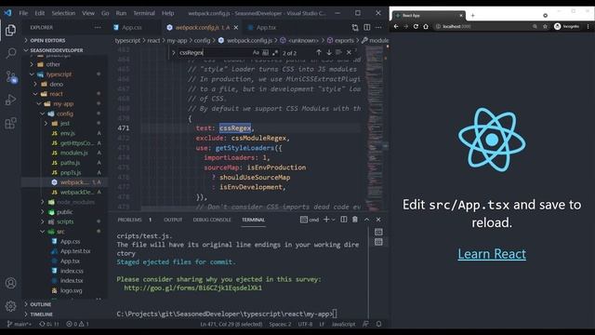Open paths.js in the explorer
This screenshot has width=595, height=335.
click(70, 163)
